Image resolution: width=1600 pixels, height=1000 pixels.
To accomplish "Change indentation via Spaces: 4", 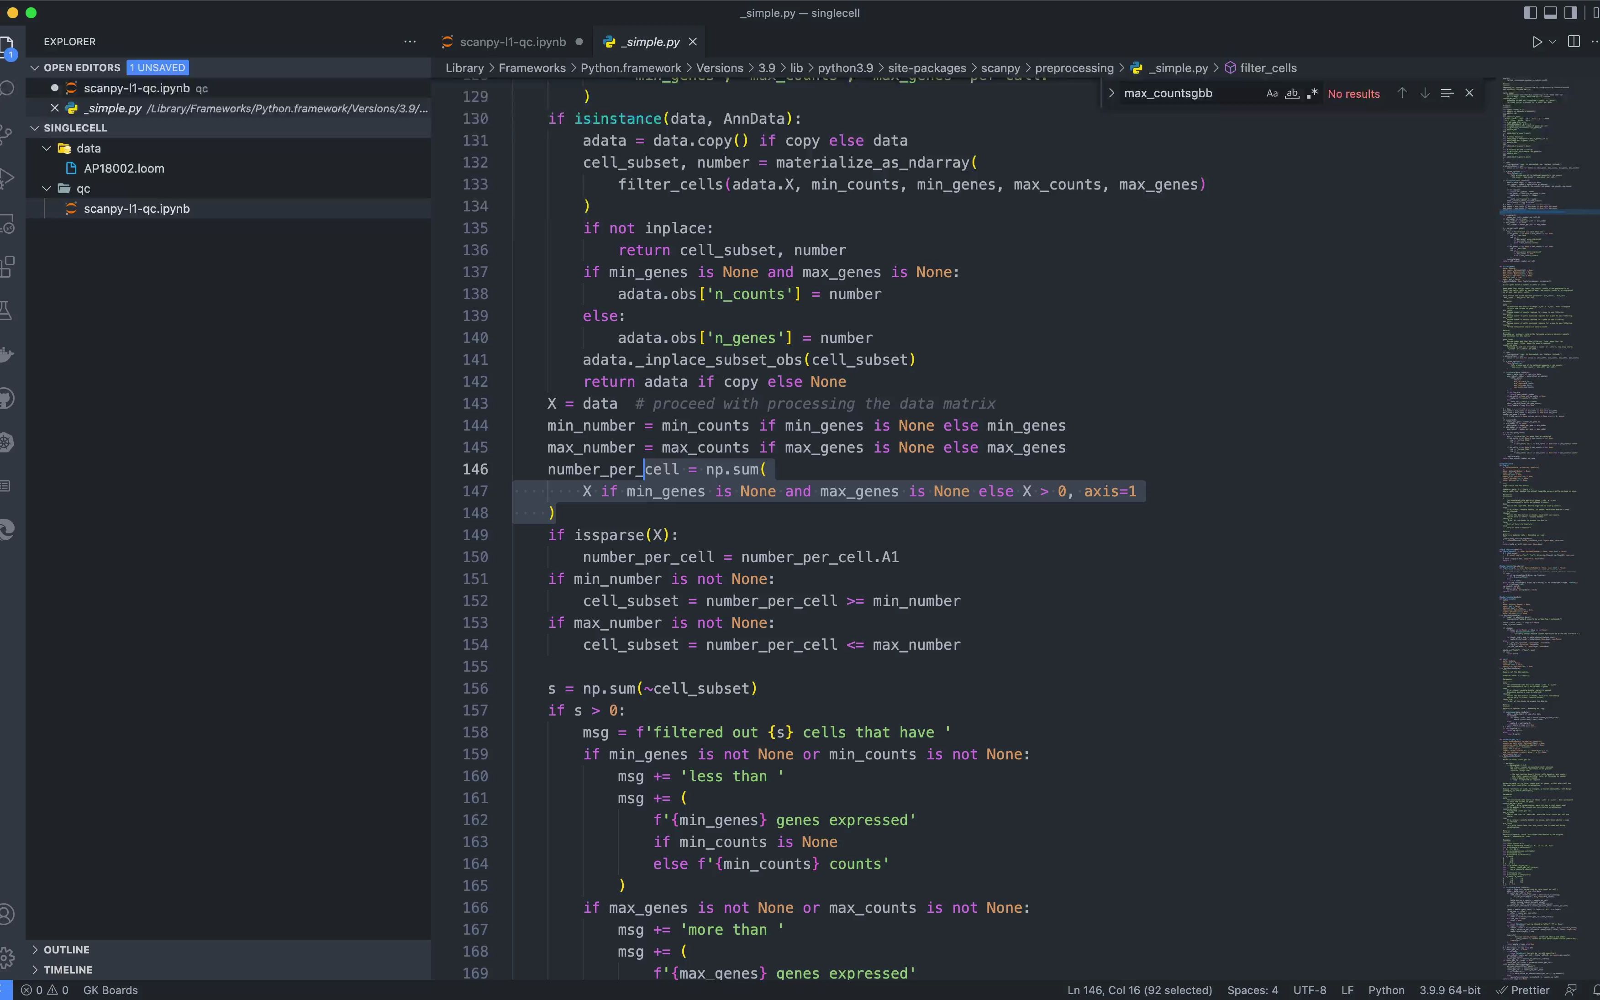I will (x=1252, y=990).
